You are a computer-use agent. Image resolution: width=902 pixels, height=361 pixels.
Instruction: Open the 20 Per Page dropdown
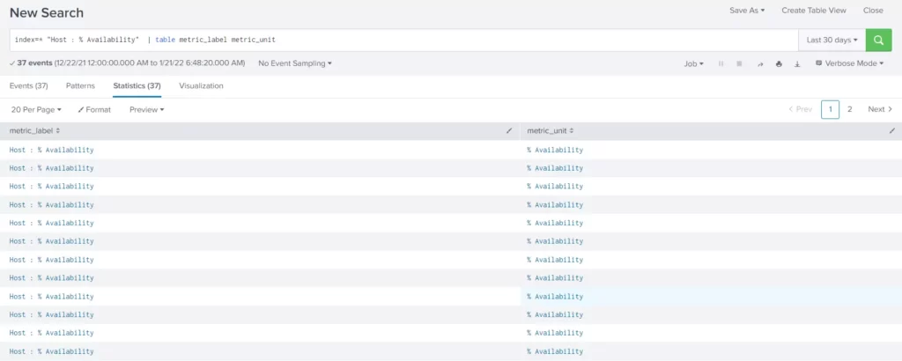pos(36,109)
